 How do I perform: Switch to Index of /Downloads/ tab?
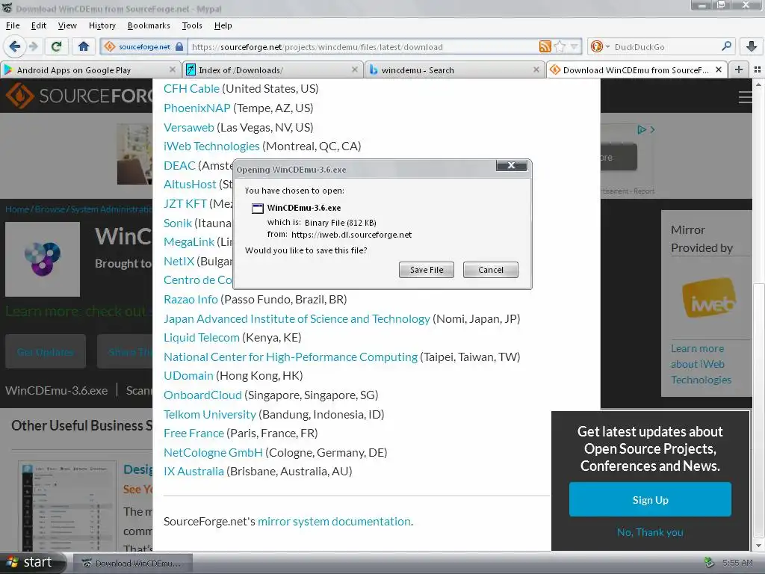(x=273, y=70)
